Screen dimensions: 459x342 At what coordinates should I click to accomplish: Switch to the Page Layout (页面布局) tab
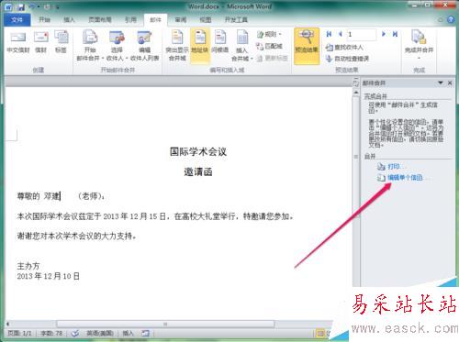[100, 20]
